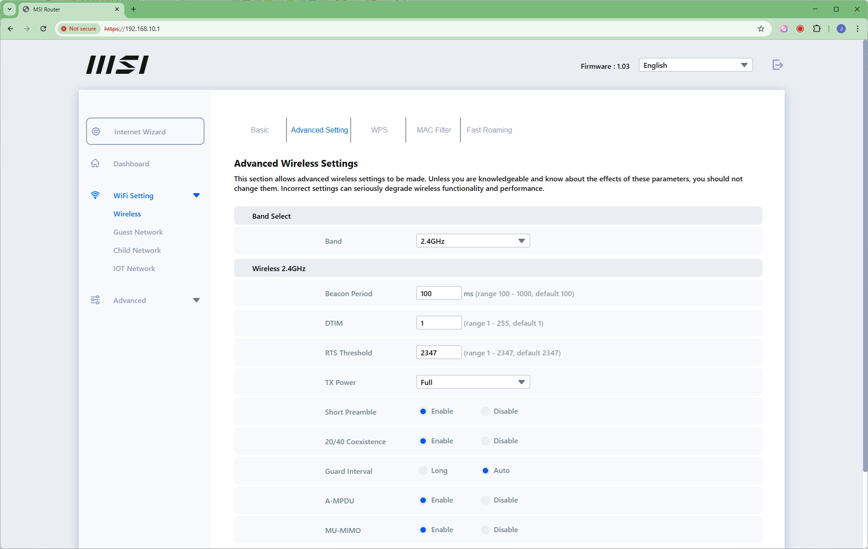Switch to the Fast Roaming tab
Screen dimensions: 868x549
click(489, 130)
